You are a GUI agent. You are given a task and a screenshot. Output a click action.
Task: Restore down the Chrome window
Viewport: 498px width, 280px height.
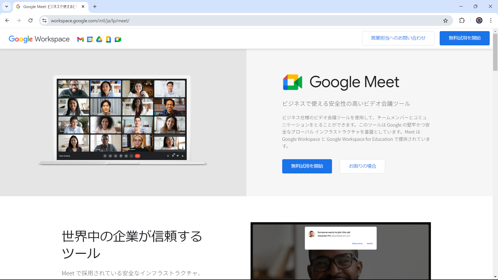(475, 6)
